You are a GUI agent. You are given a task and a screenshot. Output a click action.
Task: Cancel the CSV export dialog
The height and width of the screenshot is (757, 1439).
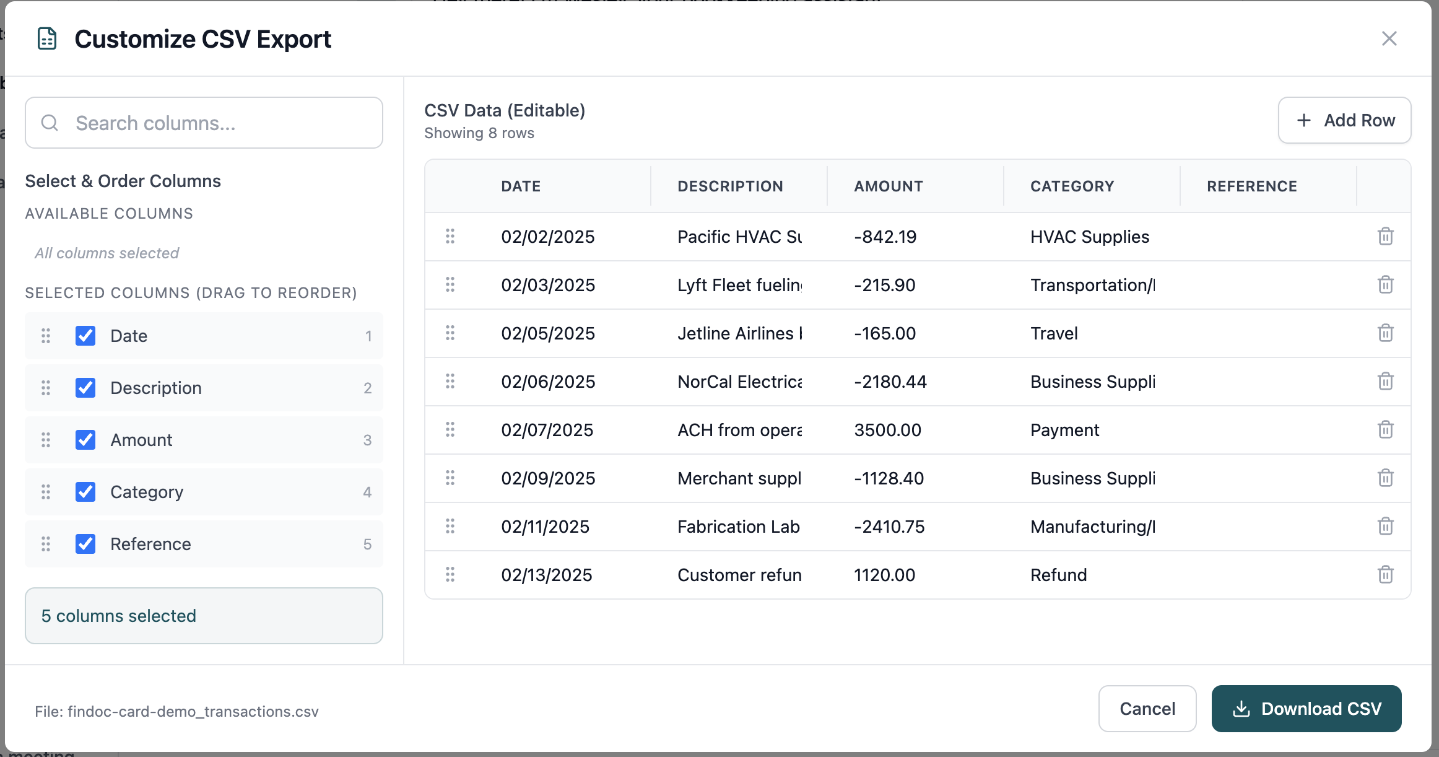[1147, 709]
